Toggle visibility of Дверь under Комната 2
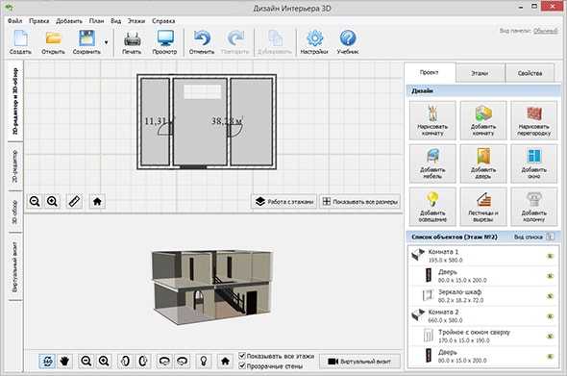Image resolution: width=567 pixels, height=376 pixels. [x=550, y=357]
